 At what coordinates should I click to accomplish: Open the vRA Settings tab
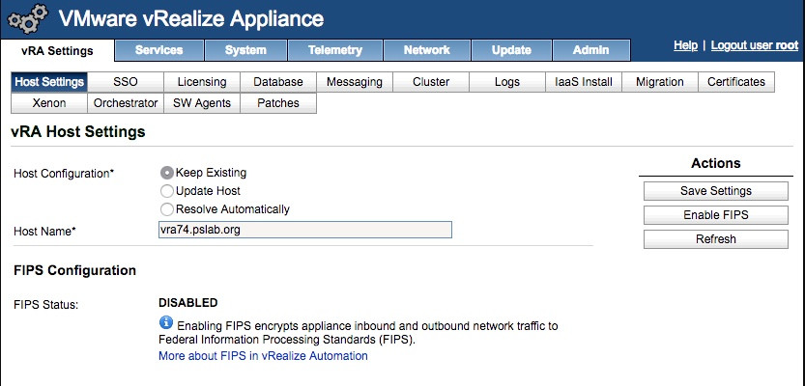click(57, 51)
